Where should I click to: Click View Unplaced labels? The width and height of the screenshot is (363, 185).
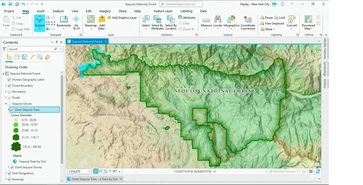[272, 23]
